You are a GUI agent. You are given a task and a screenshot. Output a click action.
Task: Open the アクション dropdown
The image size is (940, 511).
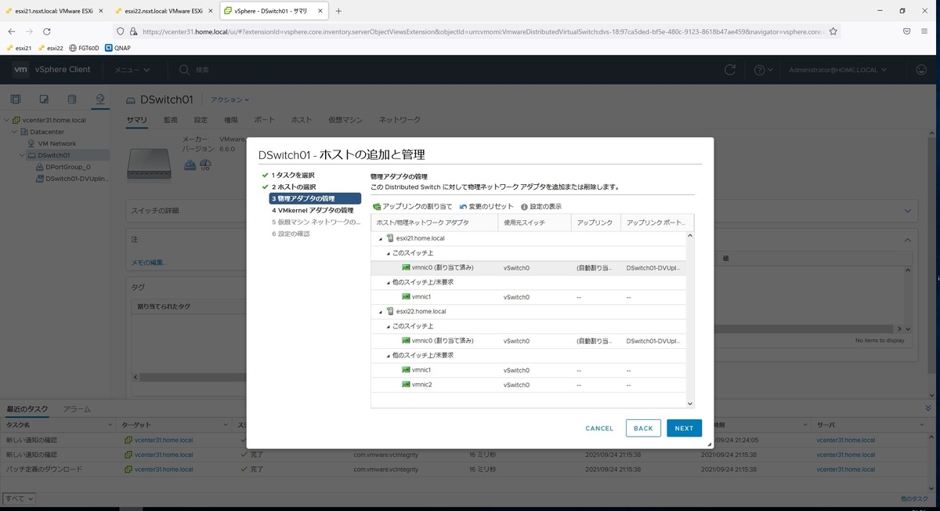point(230,100)
